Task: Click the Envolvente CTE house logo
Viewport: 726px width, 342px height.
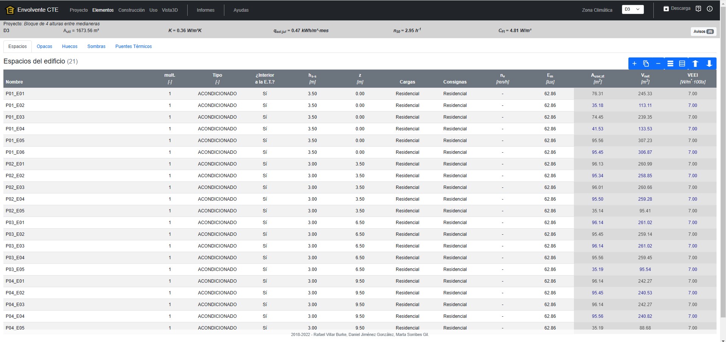Action: pos(10,10)
